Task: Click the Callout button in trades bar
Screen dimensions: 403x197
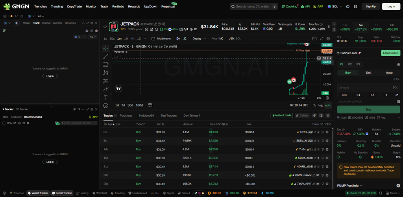Action: (302, 116)
